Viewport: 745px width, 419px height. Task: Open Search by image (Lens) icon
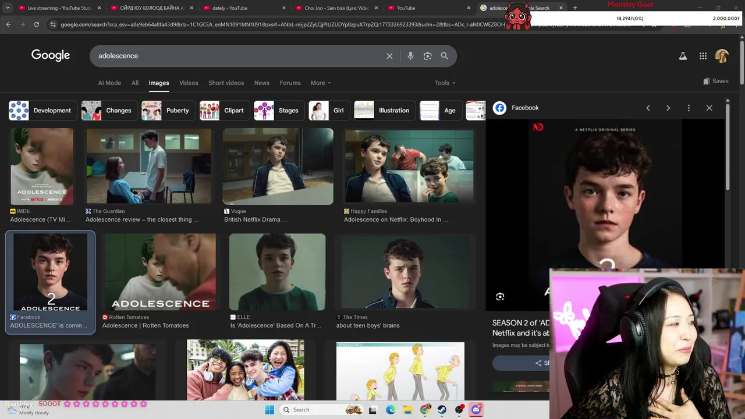427,56
